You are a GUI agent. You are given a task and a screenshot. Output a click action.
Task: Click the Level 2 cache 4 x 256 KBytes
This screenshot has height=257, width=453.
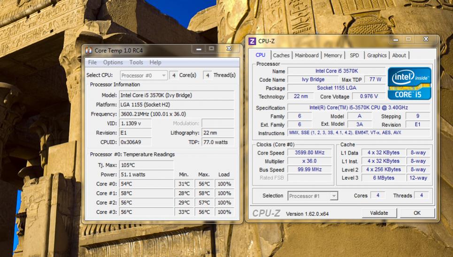click(x=384, y=170)
